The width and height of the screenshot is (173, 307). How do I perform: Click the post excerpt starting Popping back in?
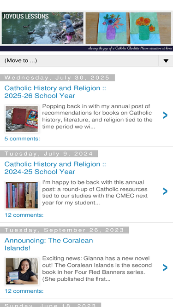(97, 116)
